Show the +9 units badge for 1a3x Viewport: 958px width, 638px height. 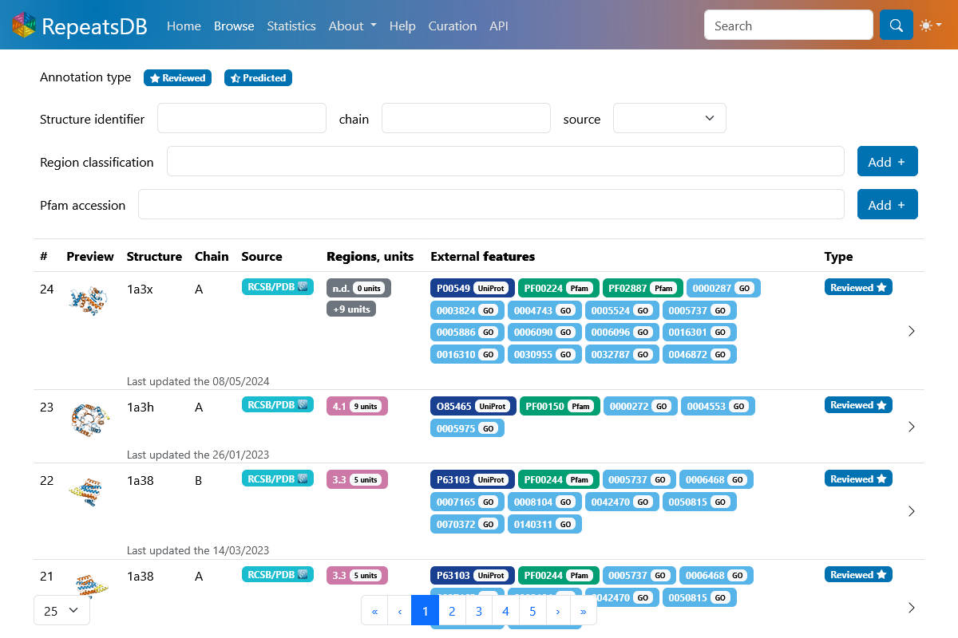[x=350, y=309]
